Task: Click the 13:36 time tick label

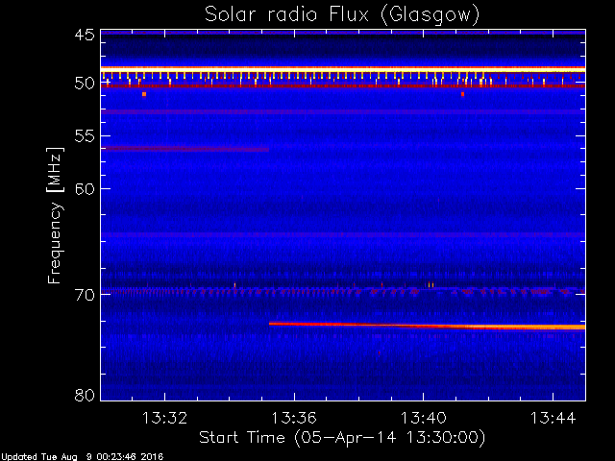Action: (294, 418)
